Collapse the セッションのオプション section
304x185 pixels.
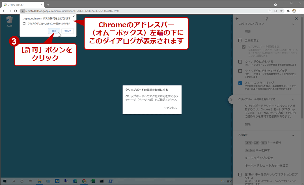(293, 24)
